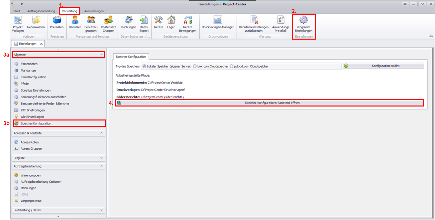Expand the Buchhaltung / Datev section
This screenshot has height=220, width=435.
click(x=101, y=210)
